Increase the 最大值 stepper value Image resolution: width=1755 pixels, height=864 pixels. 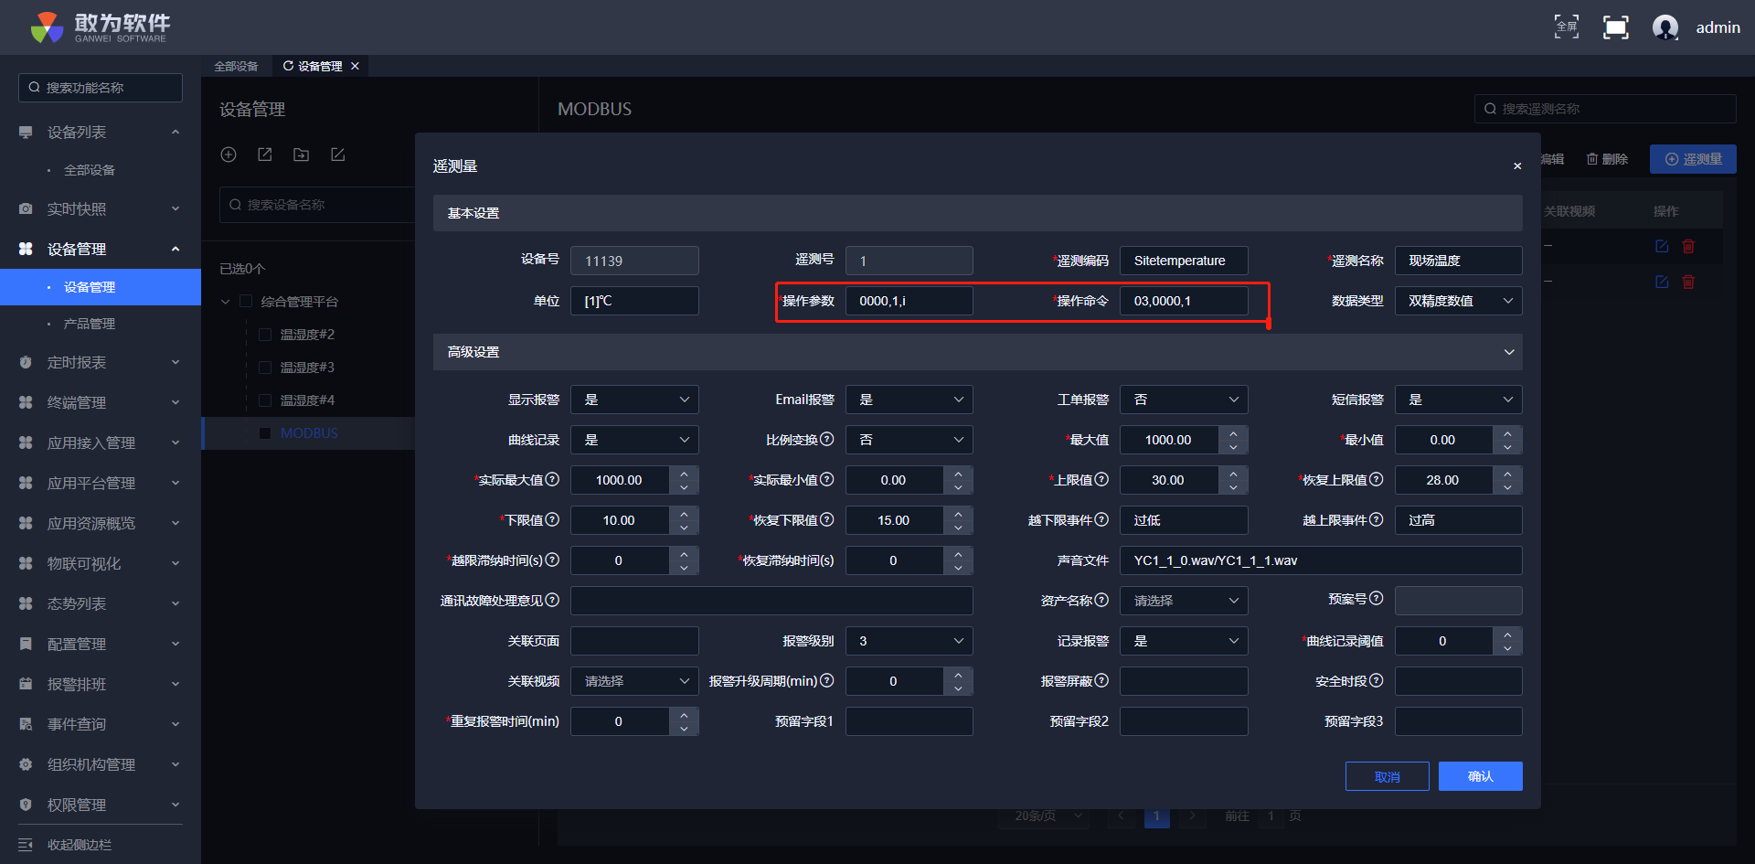pos(1233,432)
